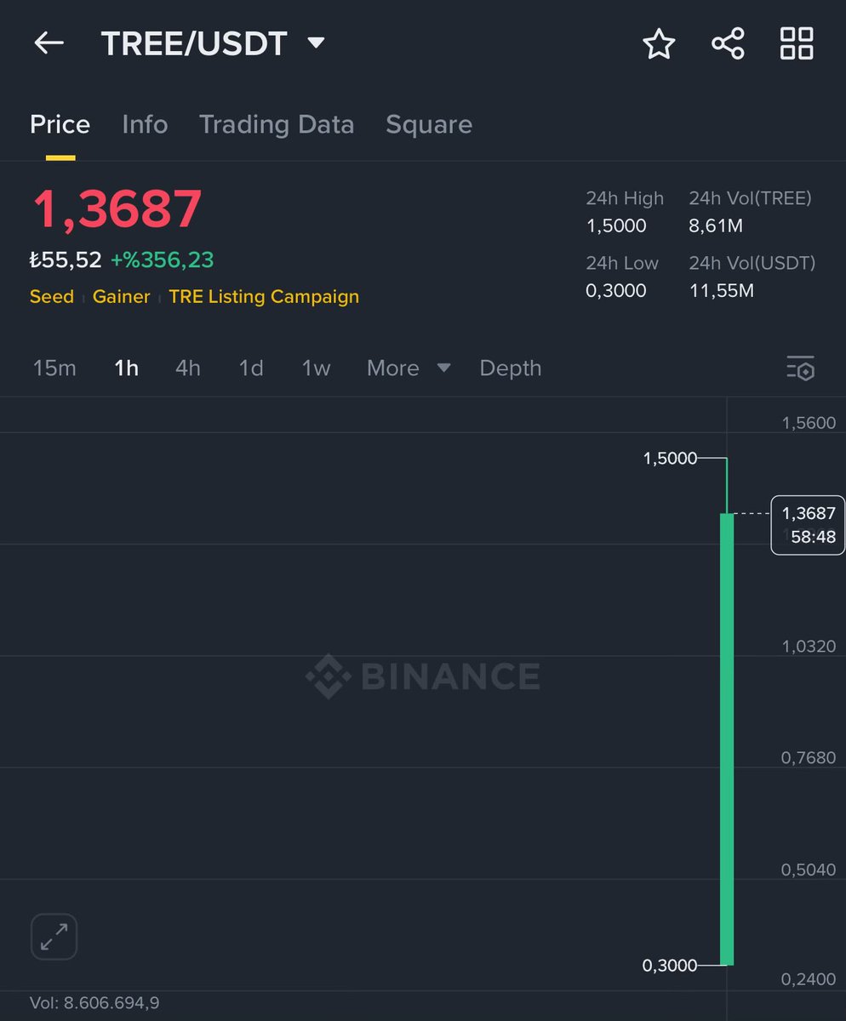Screen dimensions: 846x1021
Task: Expand the chart to fullscreen view
Action: (54, 936)
